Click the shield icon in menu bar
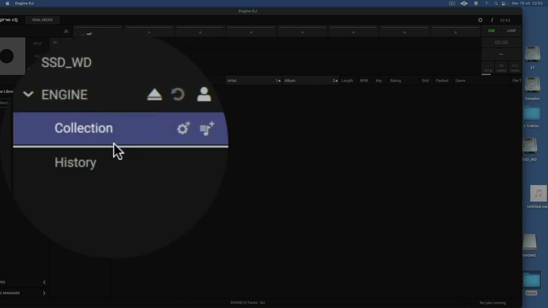This screenshot has height=308, width=548. coord(476,3)
